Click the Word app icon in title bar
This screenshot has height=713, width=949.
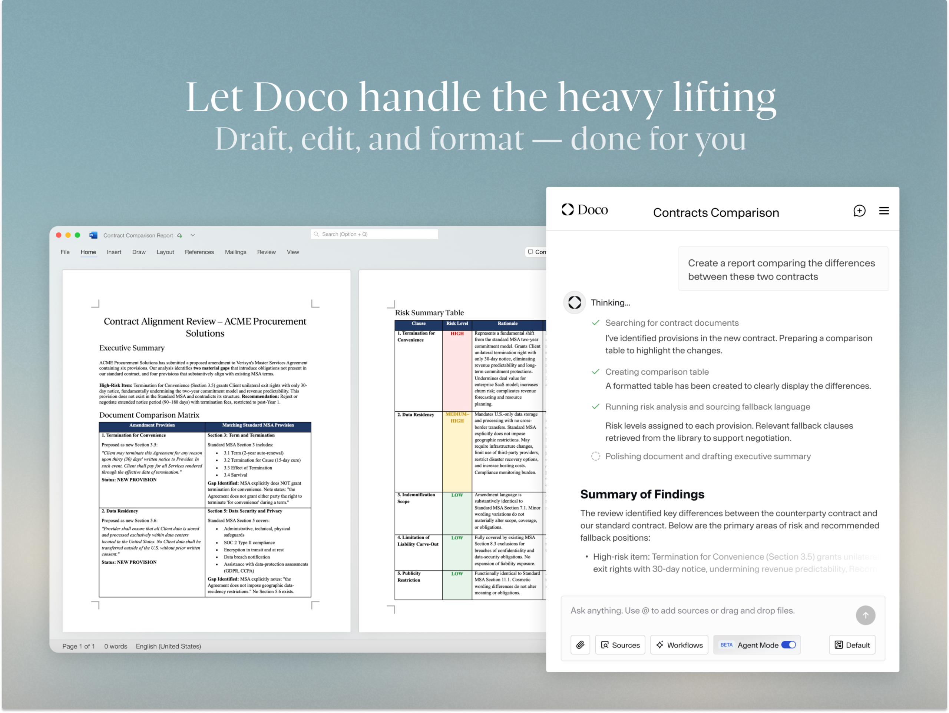click(x=93, y=235)
